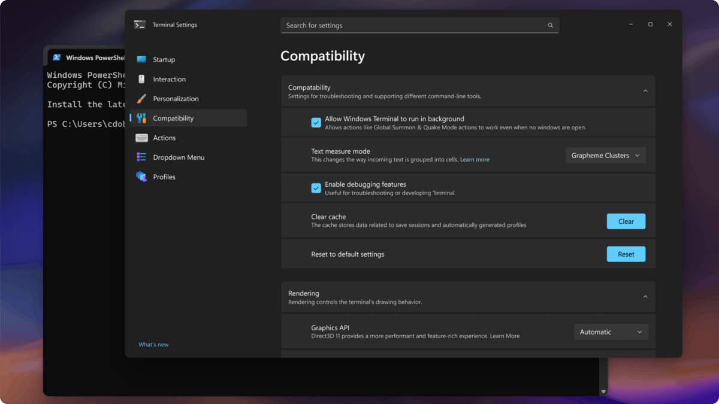
Task: Click the Clear cache button
Action: (626, 221)
